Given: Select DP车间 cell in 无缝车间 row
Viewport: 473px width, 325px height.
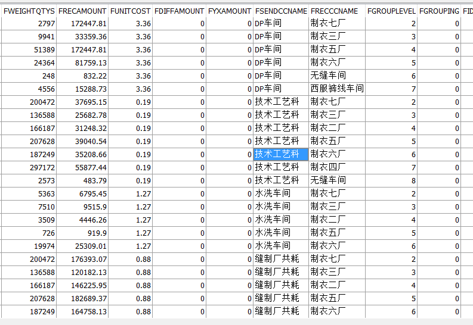Looking at the screenshot, I should click(281, 76).
